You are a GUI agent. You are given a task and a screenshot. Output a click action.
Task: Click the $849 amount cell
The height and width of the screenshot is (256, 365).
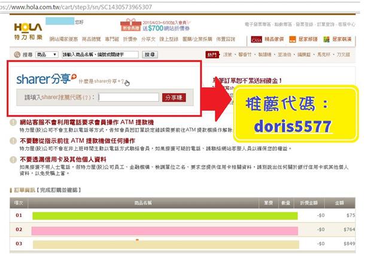click(349, 243)
